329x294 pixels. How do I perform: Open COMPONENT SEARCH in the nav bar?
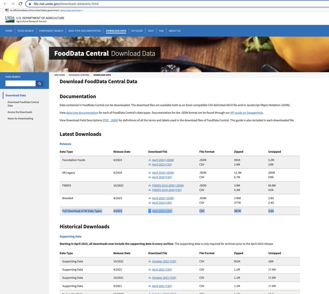51,31
